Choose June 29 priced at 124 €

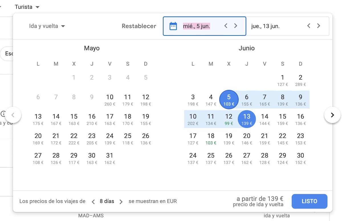[282, 158]
